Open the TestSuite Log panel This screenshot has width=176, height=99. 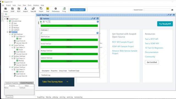pyautogui.click(x=46, y=75)
